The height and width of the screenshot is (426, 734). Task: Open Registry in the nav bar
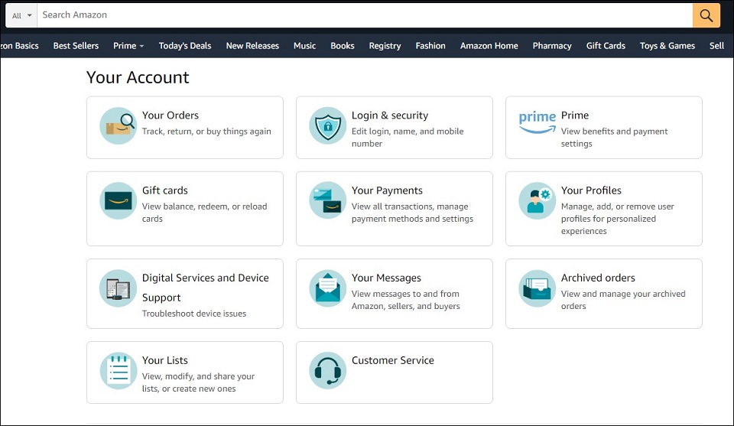tap(385, 46)
